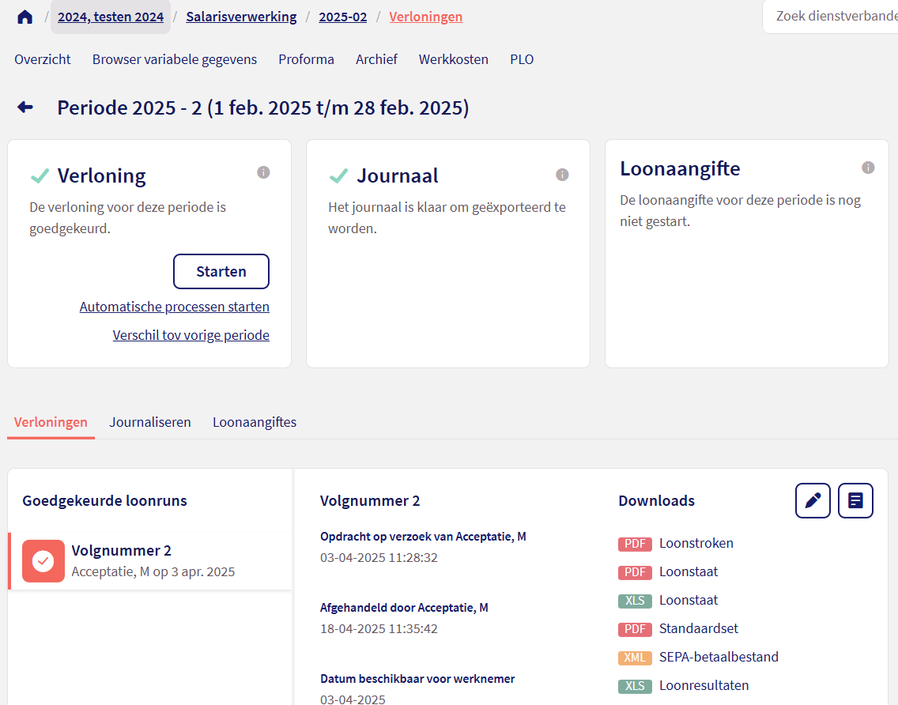
Task: Click Automatische processen starten link
Action: pos(175,307)
